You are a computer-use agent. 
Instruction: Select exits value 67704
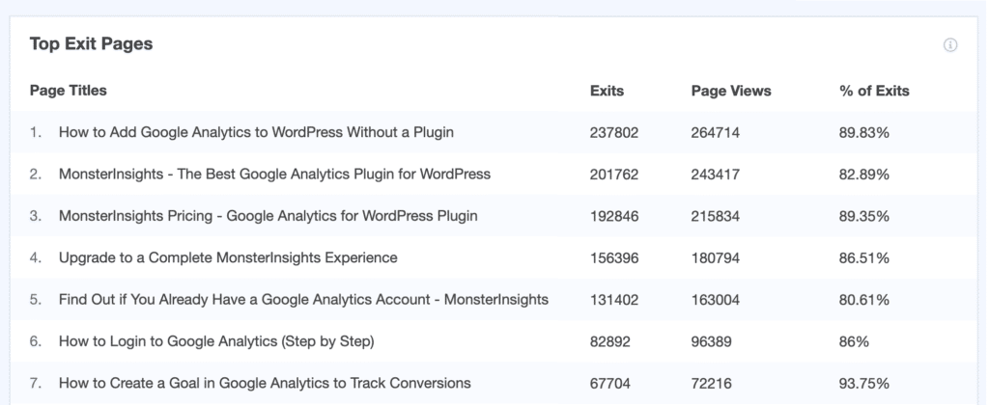click(610, 384)
